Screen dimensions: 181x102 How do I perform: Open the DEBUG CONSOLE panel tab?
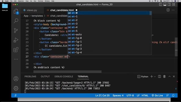tap(64, 76)
